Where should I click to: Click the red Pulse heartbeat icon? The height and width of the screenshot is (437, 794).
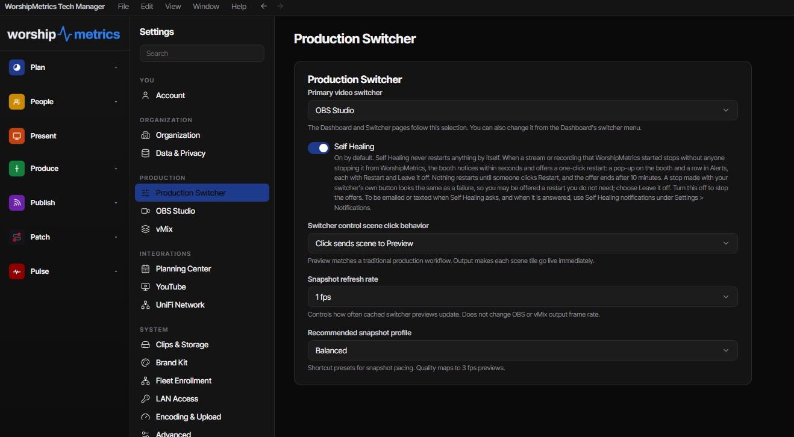pos(16,271)
